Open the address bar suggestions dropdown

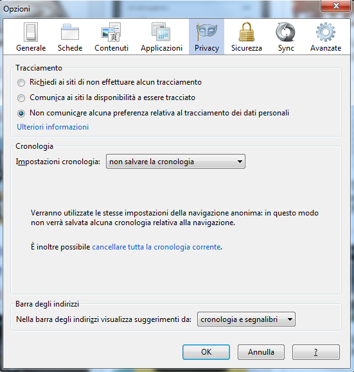(x=246, y=319)
